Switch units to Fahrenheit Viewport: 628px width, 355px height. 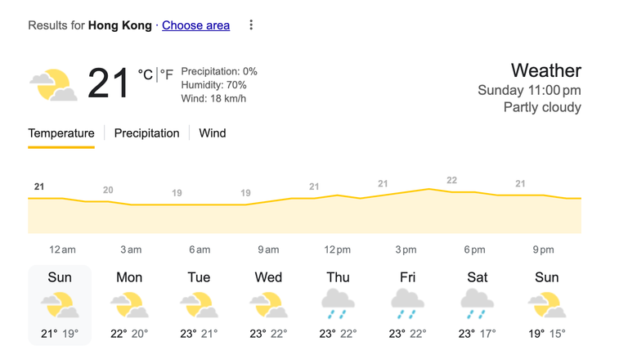tap(167, 74)
